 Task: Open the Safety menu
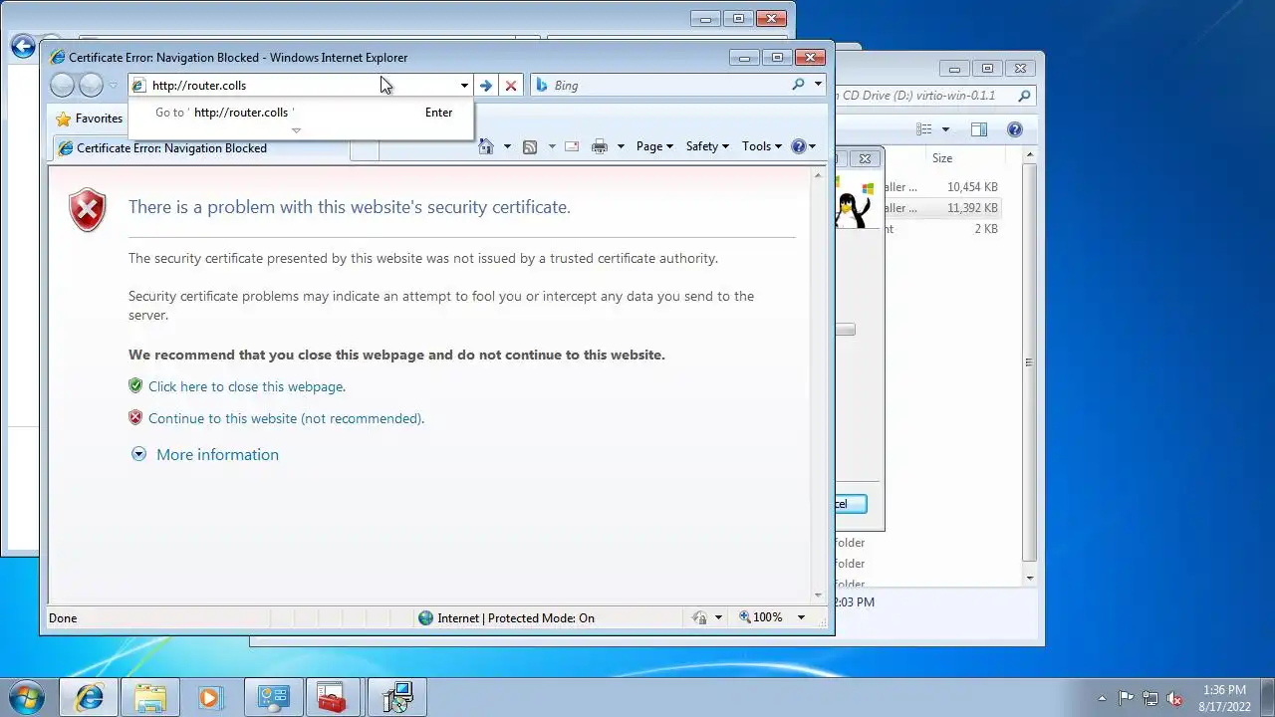tap(707, 146)
